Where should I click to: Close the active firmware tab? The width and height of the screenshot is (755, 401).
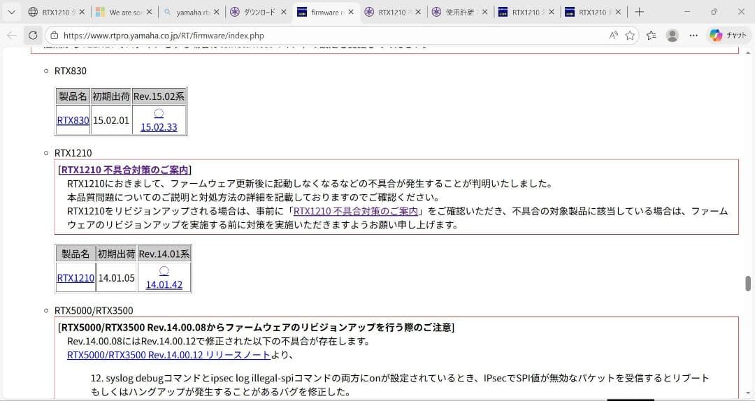tap(350, 12)
